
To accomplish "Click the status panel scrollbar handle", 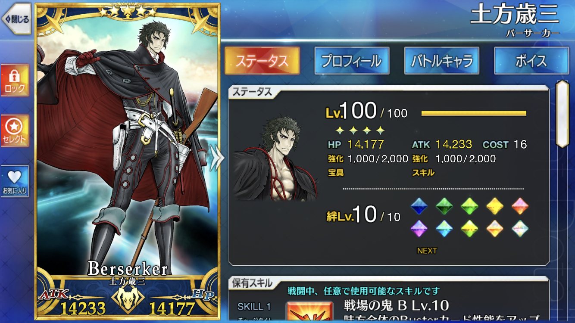I will tap(563, 114).
